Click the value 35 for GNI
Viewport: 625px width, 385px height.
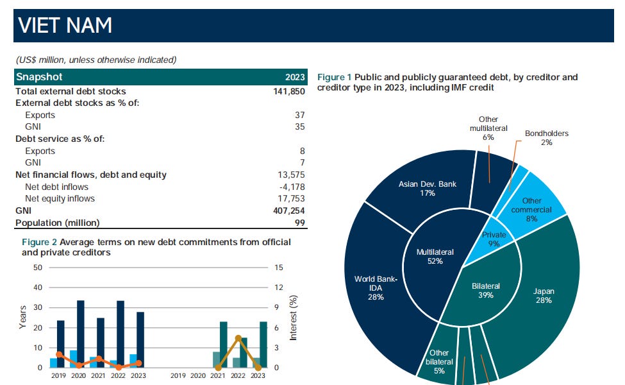coord(300,126)
